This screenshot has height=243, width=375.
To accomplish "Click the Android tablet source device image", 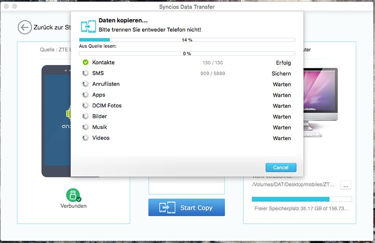I will click(56, 121).
